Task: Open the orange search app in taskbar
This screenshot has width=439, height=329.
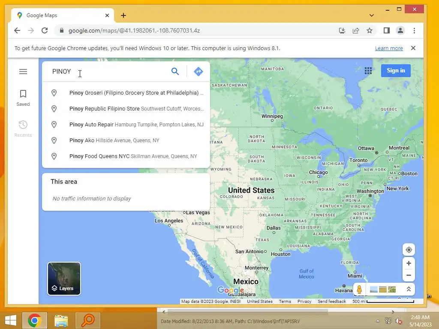Action: pos(87,320)
